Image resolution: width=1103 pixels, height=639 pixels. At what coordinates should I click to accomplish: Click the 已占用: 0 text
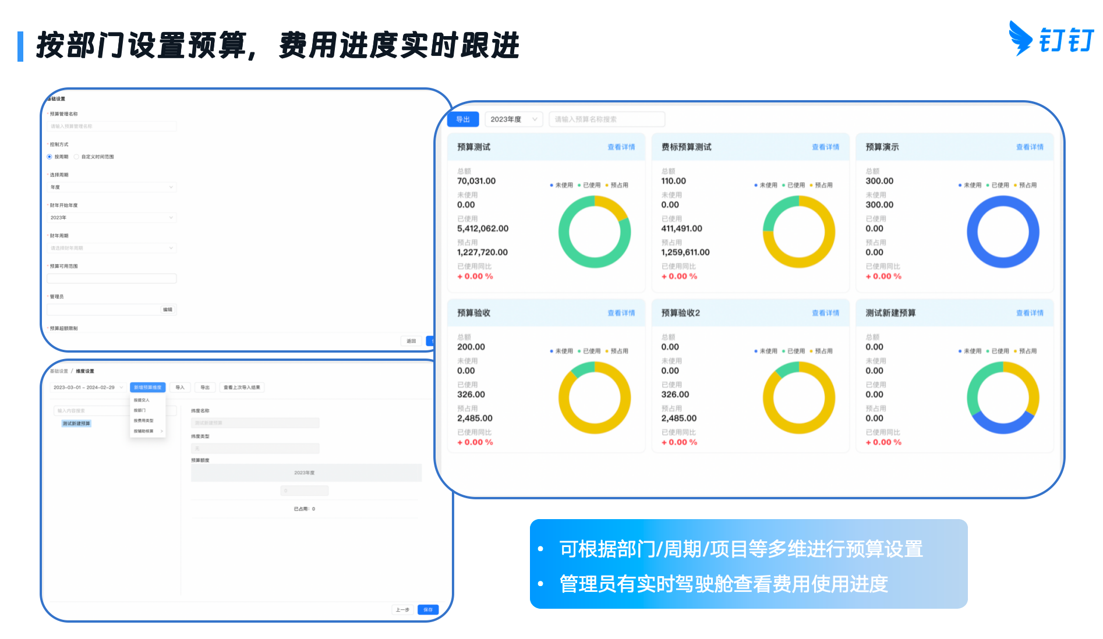pyautogui.click(x=305, y=509)
